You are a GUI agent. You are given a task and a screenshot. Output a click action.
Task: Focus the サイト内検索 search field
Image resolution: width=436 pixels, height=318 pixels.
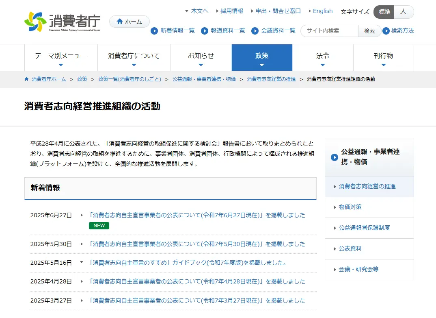coord(330,31)
